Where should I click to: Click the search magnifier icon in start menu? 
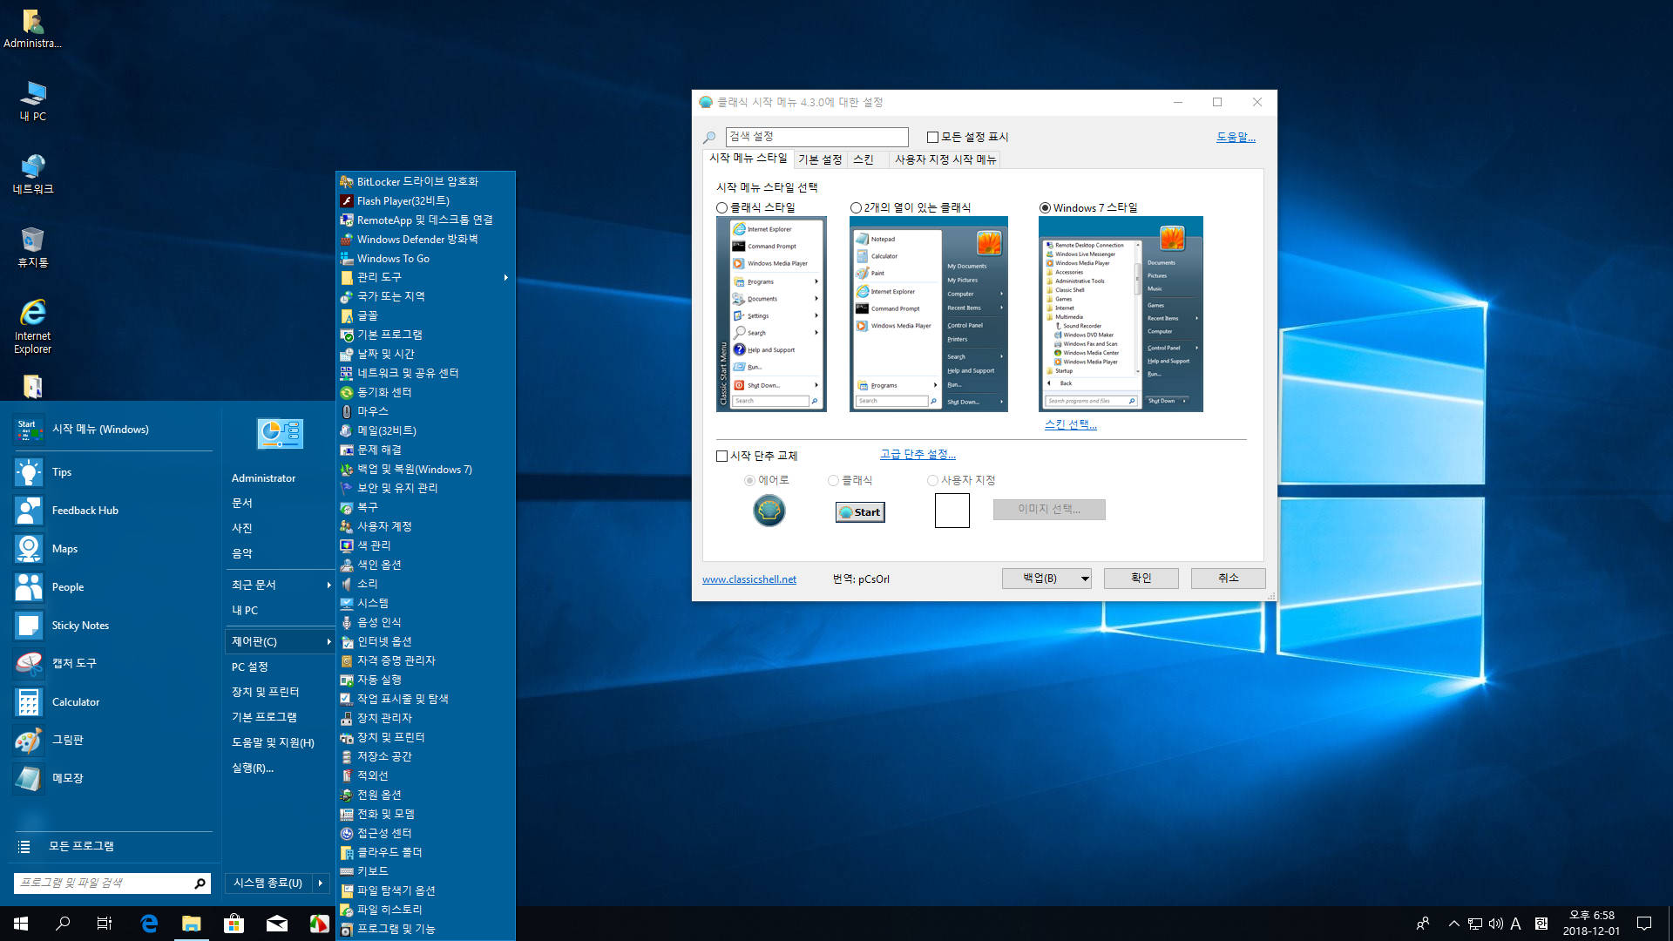[x=200, y=883]
